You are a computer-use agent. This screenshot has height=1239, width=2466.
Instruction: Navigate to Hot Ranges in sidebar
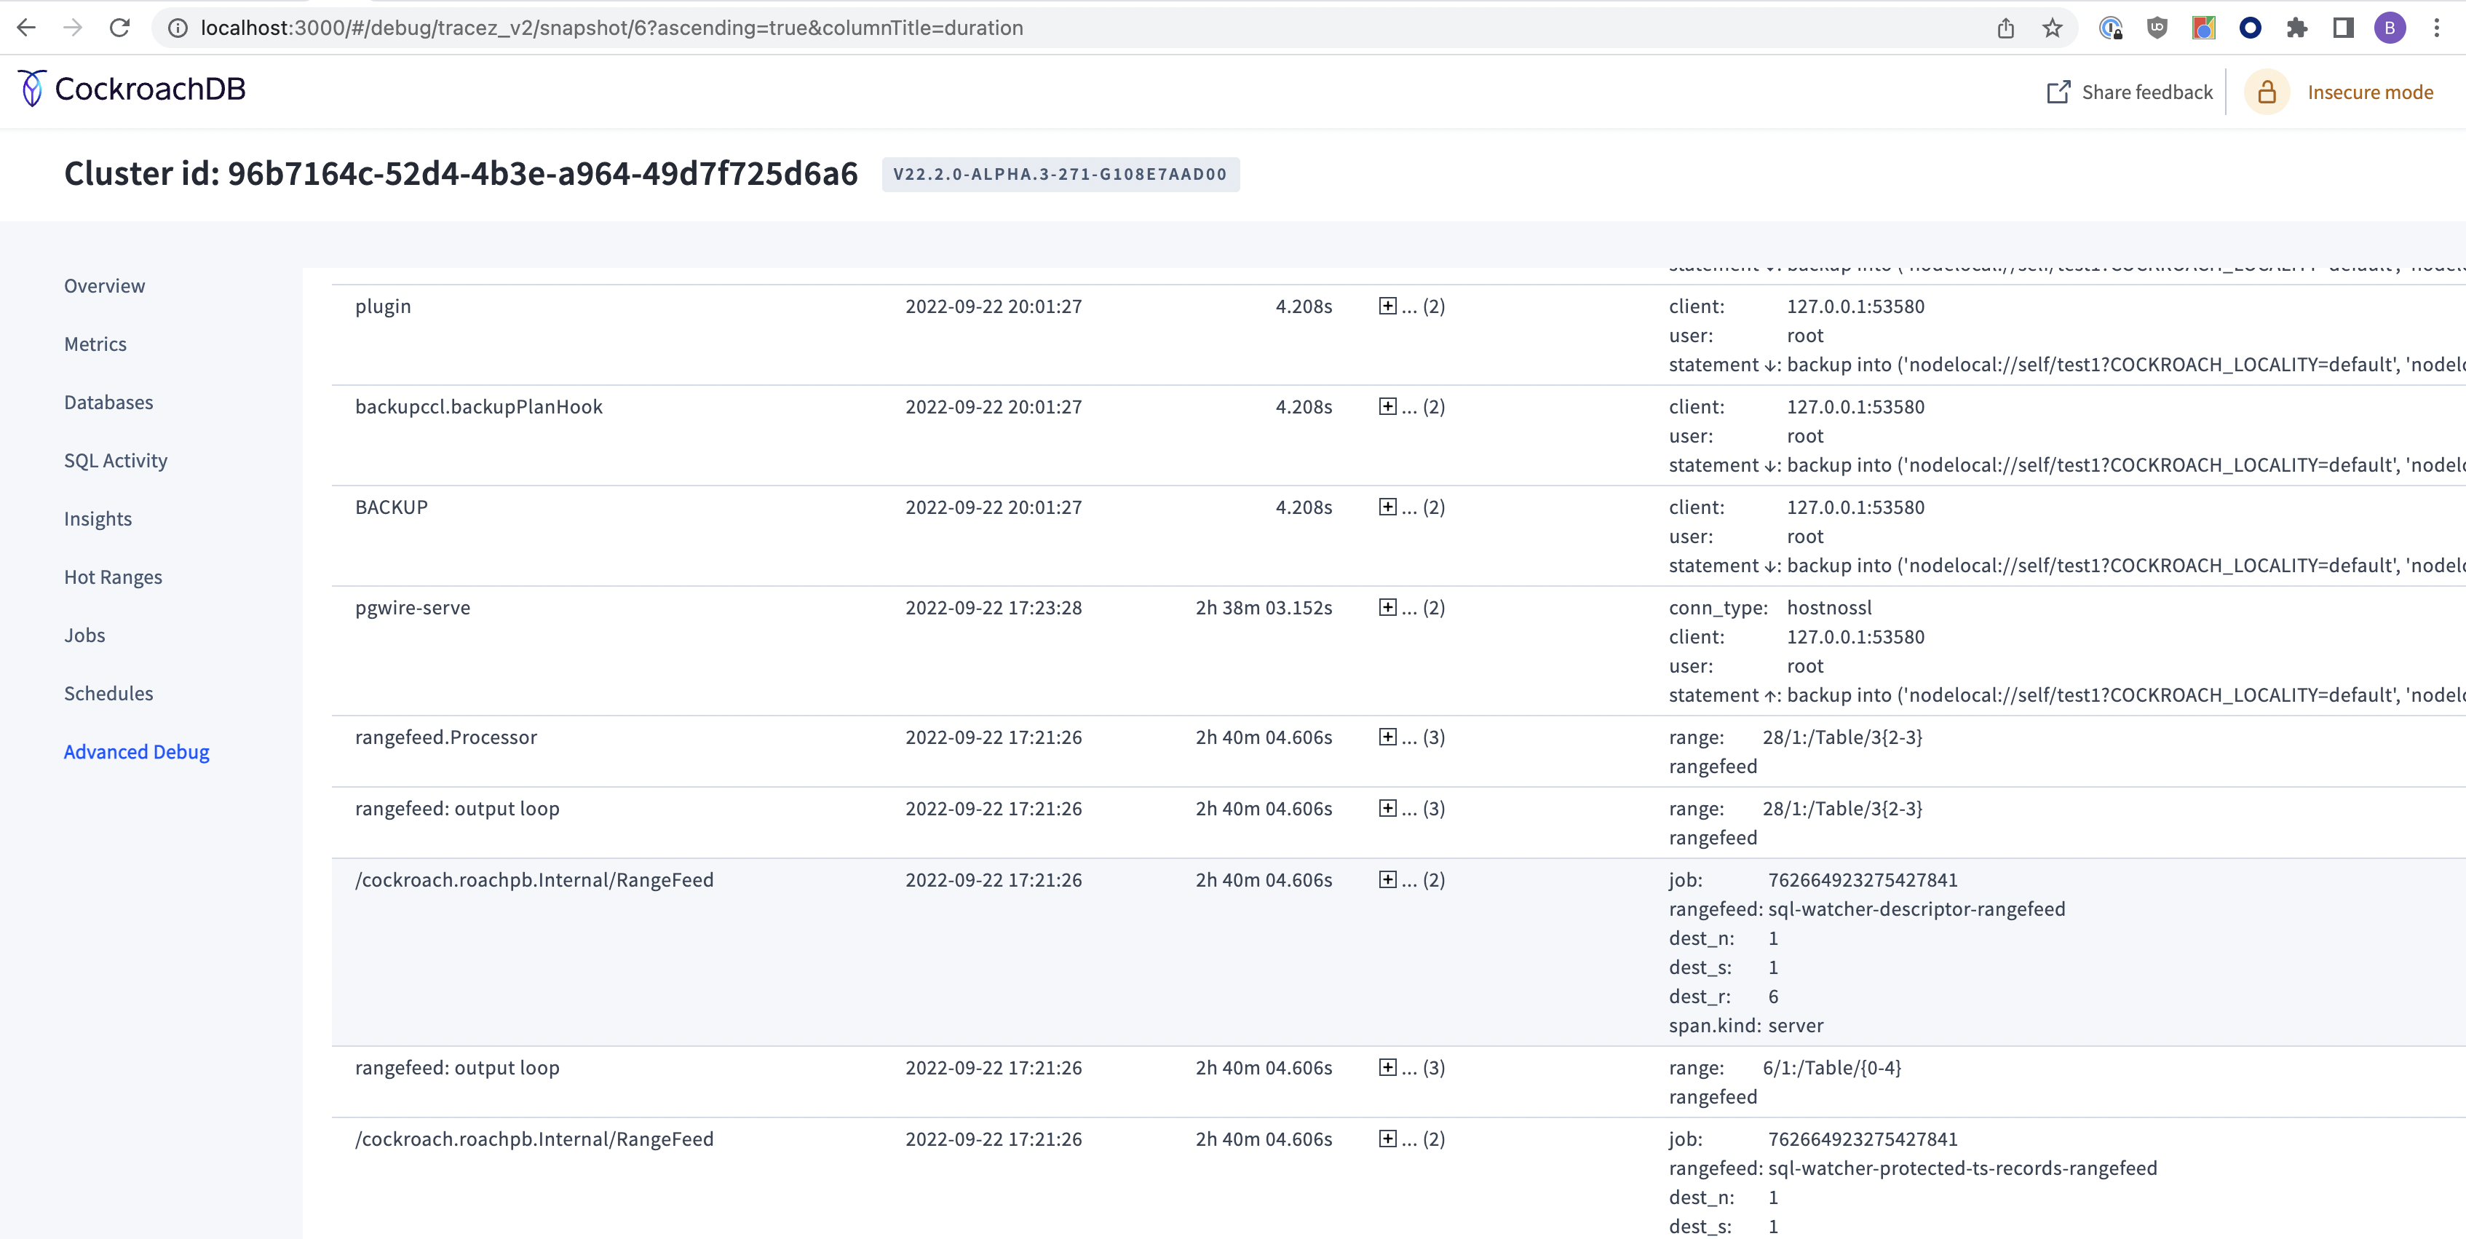pos(113,577)
